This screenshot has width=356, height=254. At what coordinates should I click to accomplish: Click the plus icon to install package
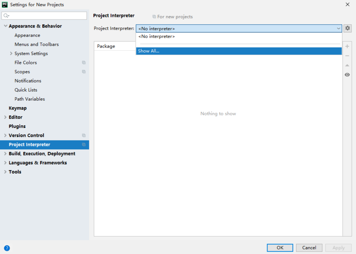click(x=347, y=47)
